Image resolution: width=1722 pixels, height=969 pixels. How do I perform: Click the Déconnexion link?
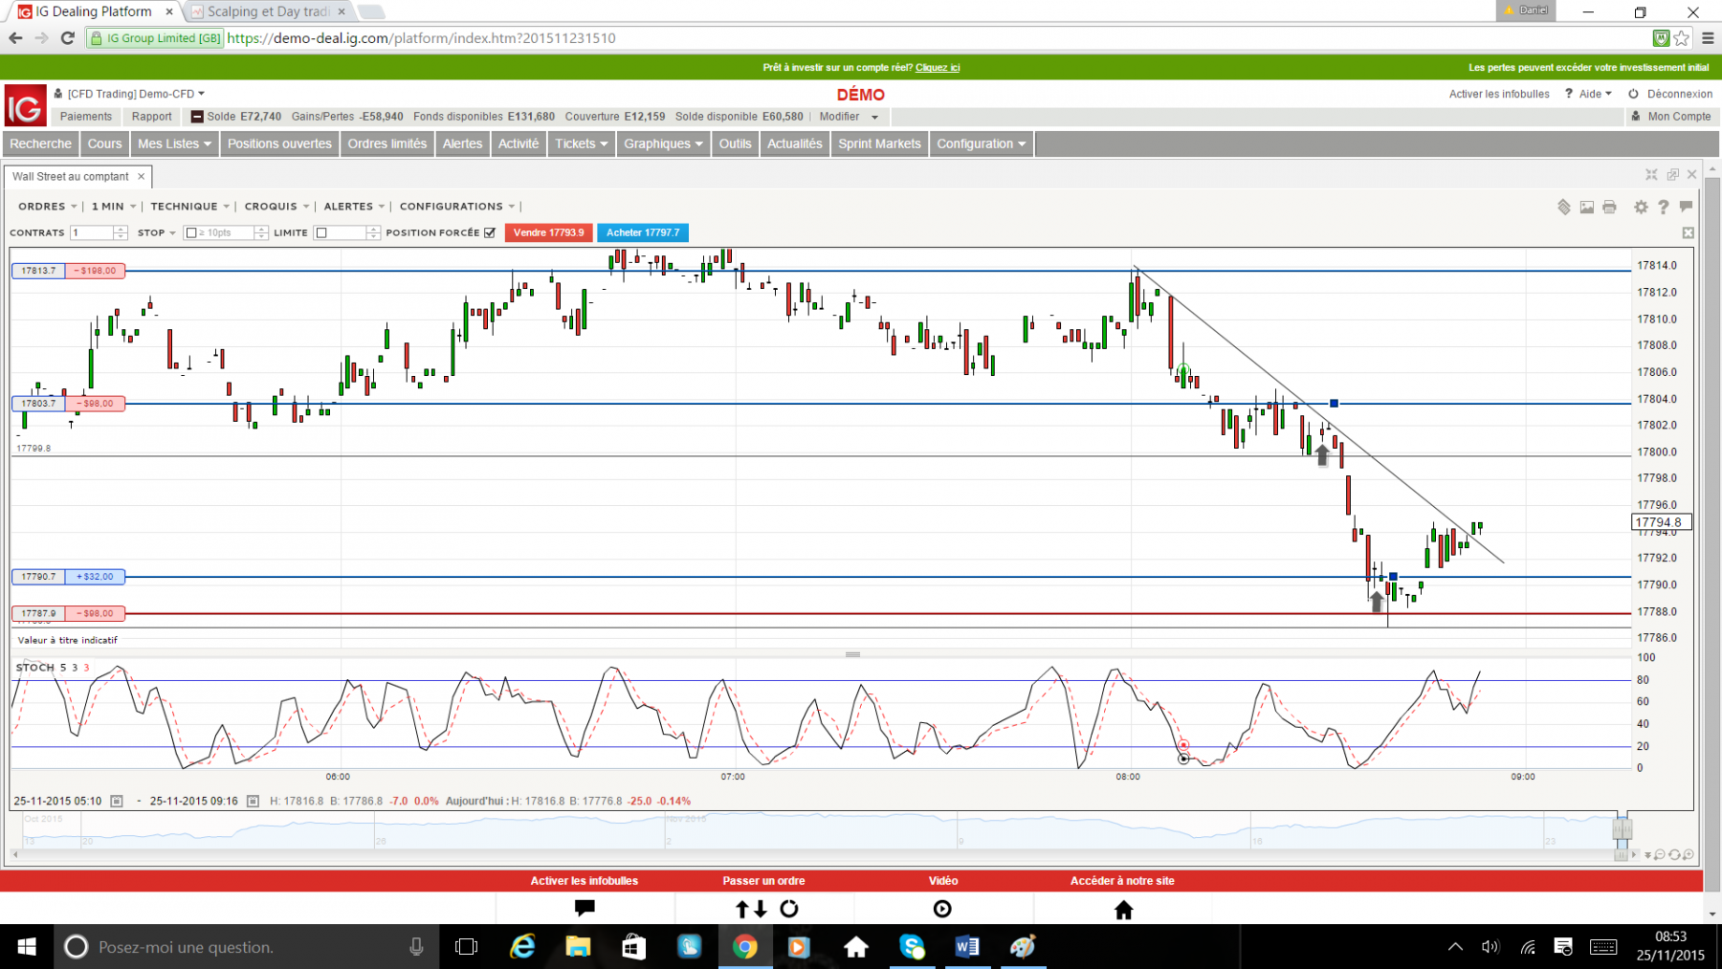click(1680, 94)
